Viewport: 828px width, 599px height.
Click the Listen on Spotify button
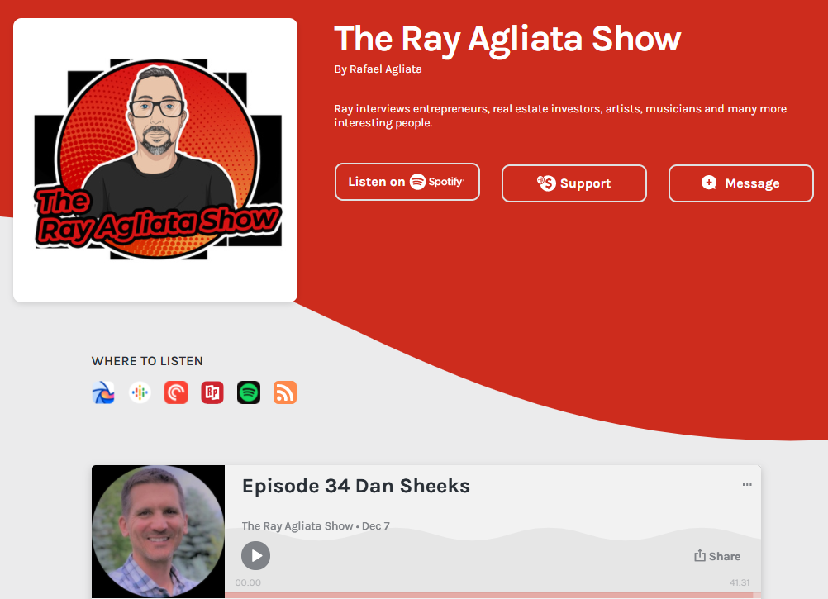pyautogui.click(x=407, y=182)
